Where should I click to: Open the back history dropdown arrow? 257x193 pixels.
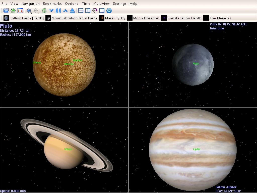(x=31, y=13)
